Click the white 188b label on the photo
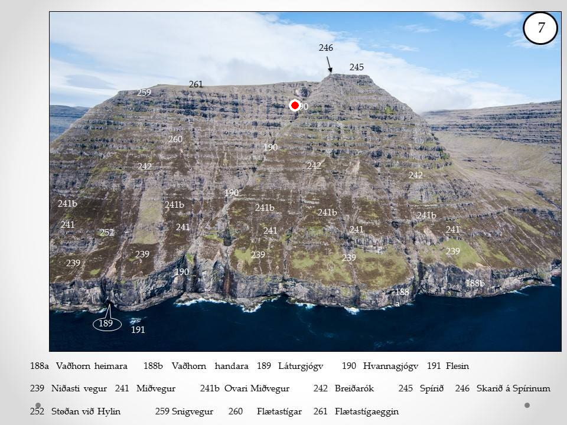The height and width of the screenshot is (425, 567). click(475, 283)
